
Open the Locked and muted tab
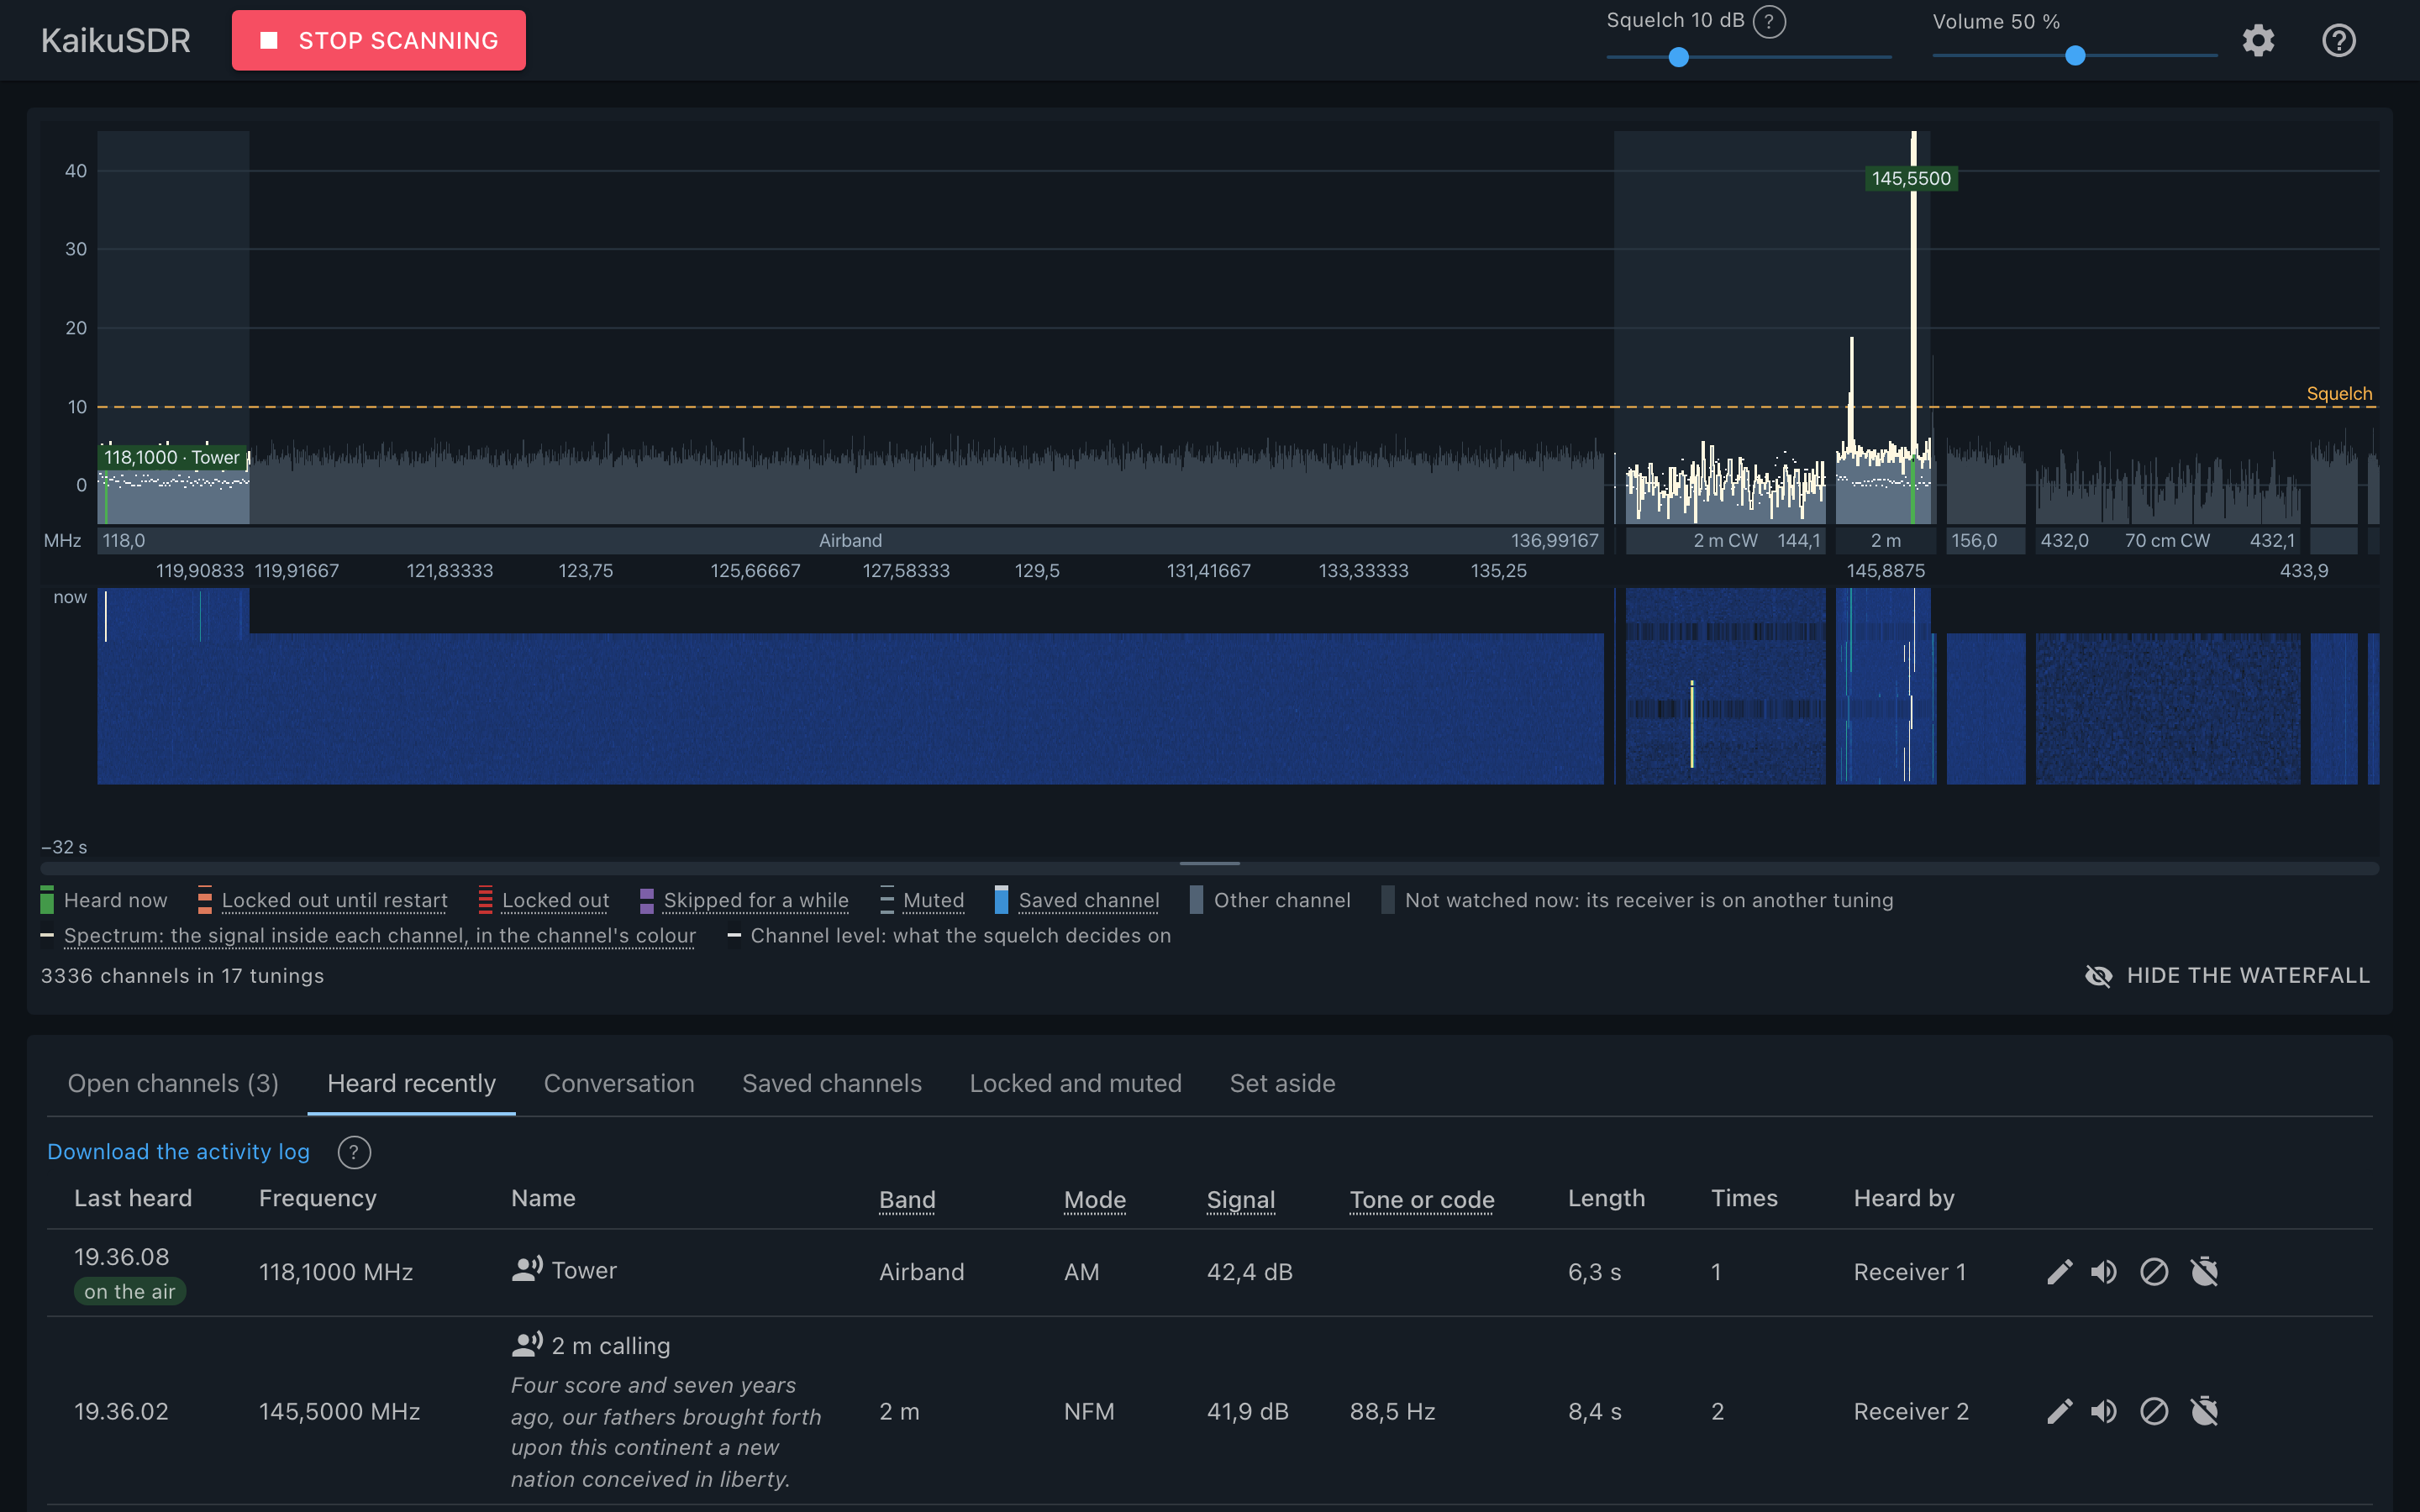tap(1076, 1084)
